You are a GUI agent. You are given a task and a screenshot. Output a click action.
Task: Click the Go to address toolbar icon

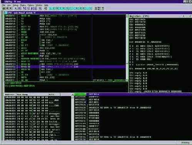[45, 8]
